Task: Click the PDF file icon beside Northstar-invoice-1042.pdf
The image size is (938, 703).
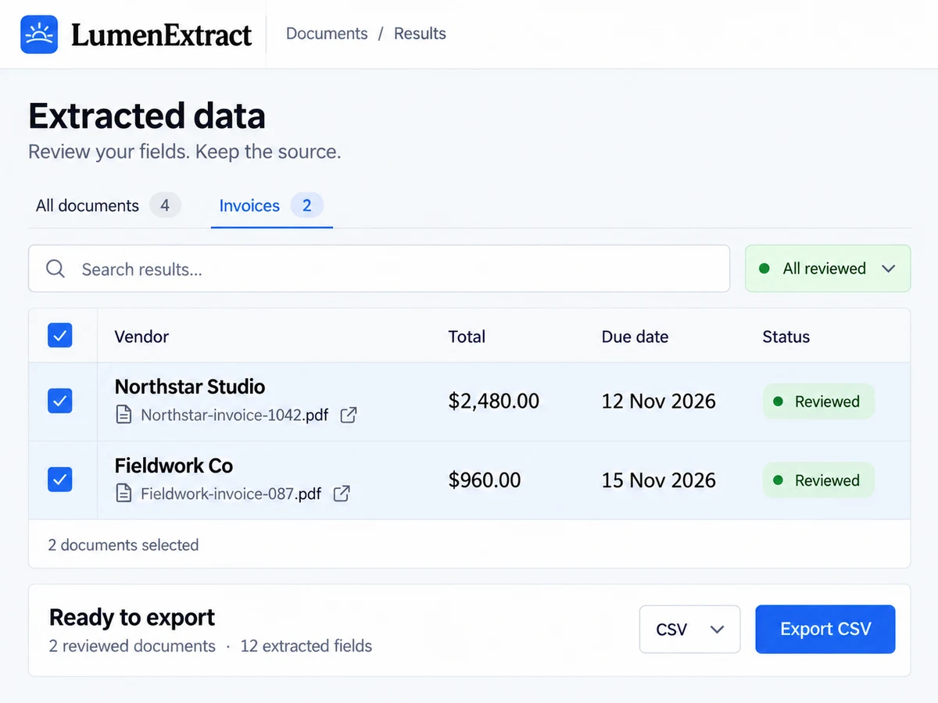Action: 124,415
